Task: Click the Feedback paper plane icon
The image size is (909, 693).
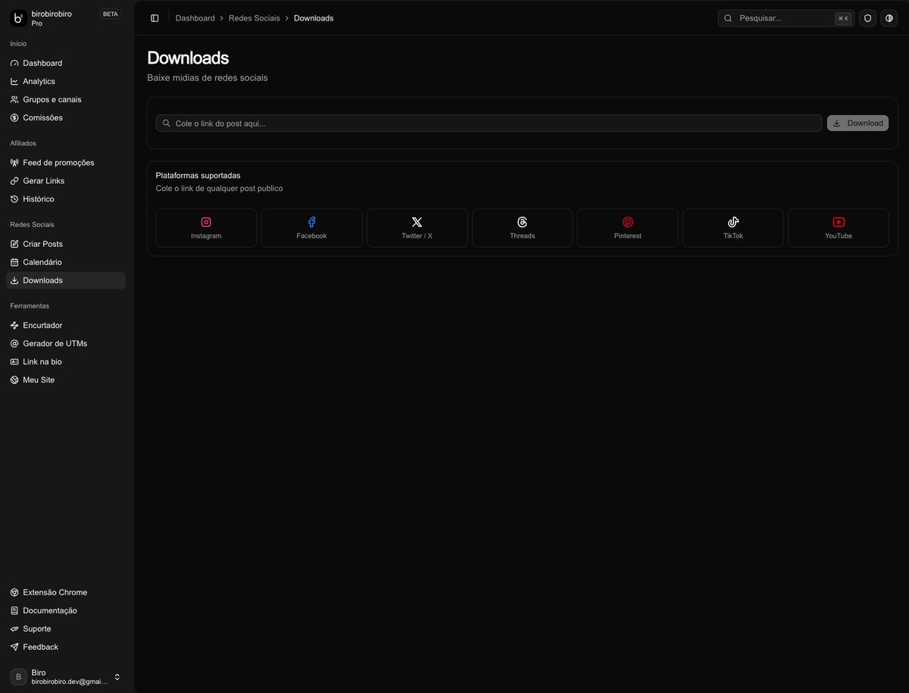Action: coord(14,647)
